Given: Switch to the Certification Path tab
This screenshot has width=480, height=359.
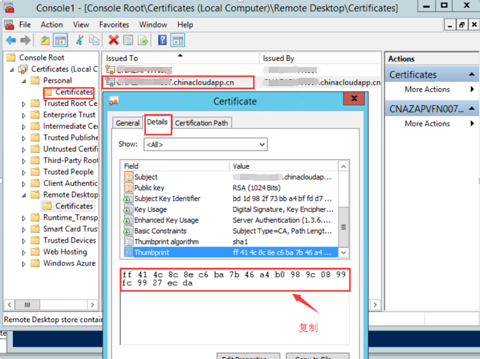Looking at the screenshot, I should coord(202,123).
